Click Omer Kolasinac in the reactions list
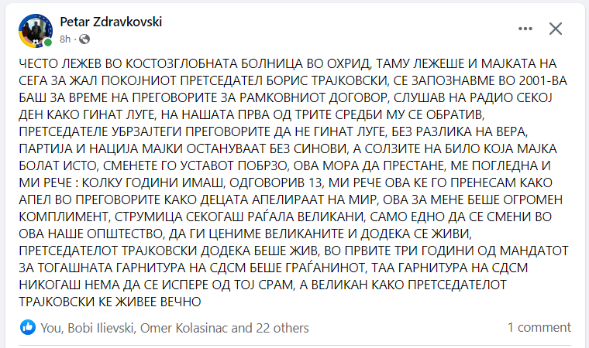The height and width of the screenshot is (348, 589). 184,328
